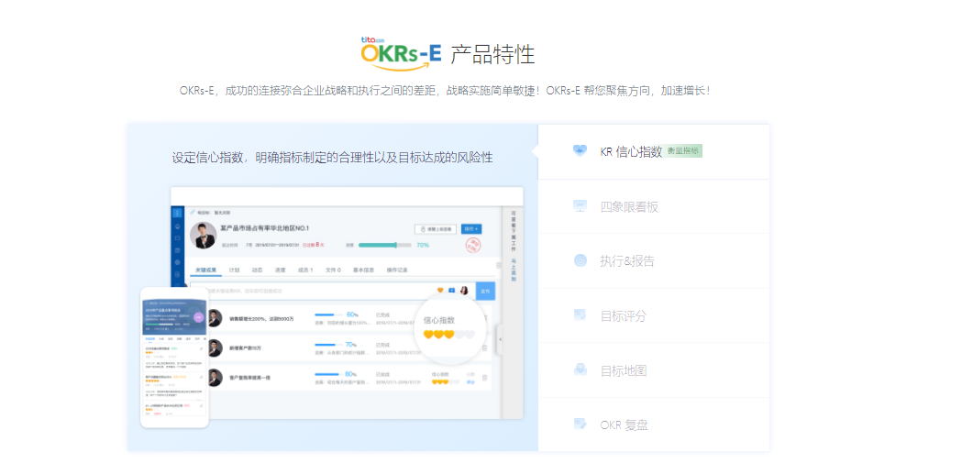Viewport: 962px width, 474px height.
Task: Click the 目标评分 scoring icon
Action: 580,315
